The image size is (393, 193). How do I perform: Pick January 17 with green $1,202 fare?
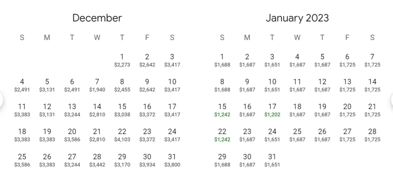272,110
